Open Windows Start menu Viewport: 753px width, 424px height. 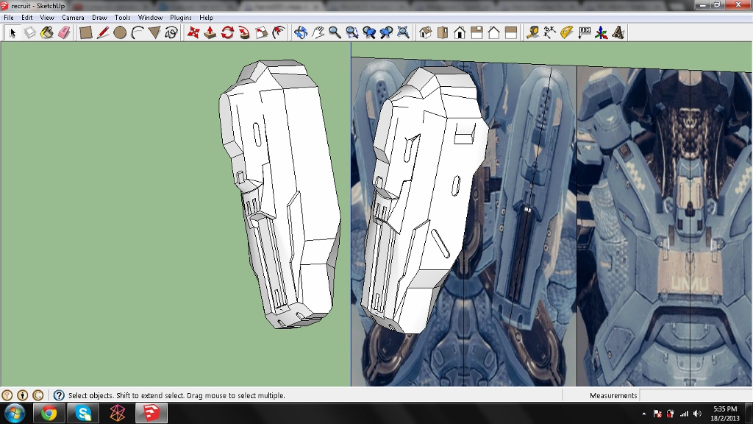pos(15,413)
